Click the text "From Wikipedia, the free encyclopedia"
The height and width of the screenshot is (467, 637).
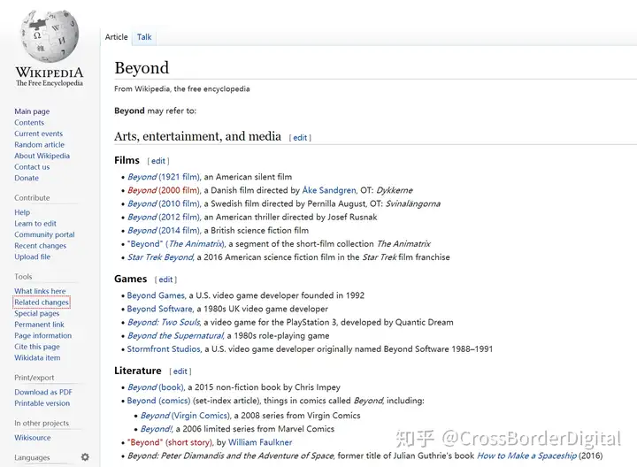[182, 89]
